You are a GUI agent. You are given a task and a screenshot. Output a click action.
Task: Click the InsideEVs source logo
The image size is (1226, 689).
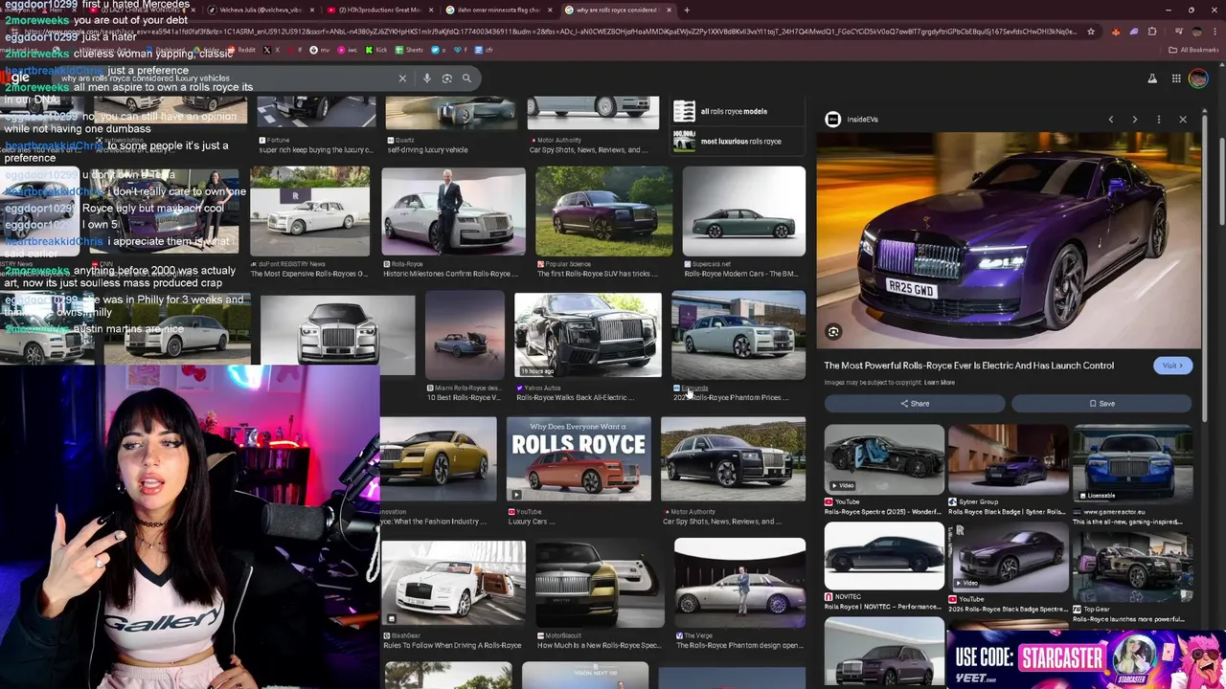coord(833,120)
